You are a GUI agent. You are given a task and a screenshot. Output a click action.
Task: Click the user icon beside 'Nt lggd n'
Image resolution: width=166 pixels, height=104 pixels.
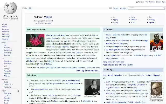[137, 2]
